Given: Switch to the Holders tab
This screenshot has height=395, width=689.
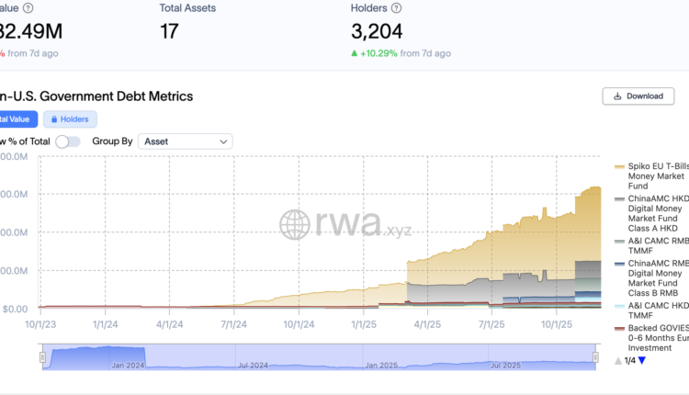Looking at the screenshot, I should [x=70, y=119].
